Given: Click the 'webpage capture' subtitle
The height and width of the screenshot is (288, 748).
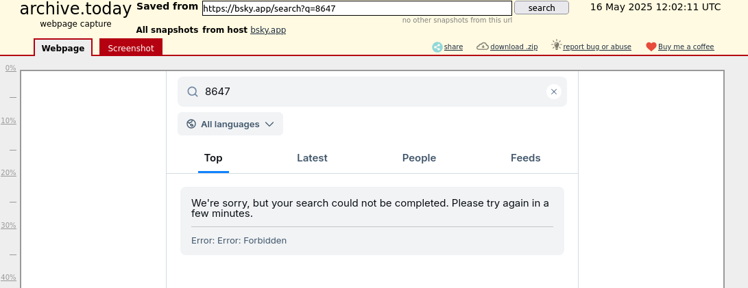Looking at the screenshot, I should [75, 24].
